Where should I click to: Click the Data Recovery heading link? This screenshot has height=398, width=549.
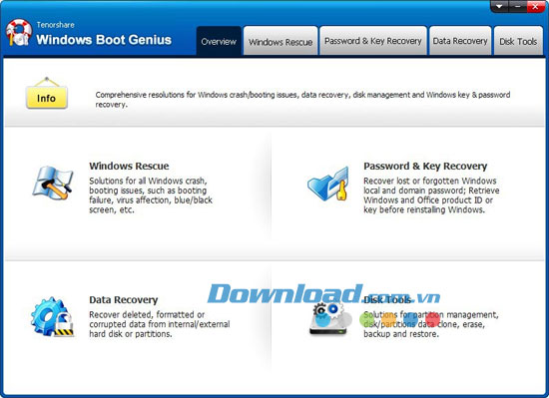tap(123, 299)
